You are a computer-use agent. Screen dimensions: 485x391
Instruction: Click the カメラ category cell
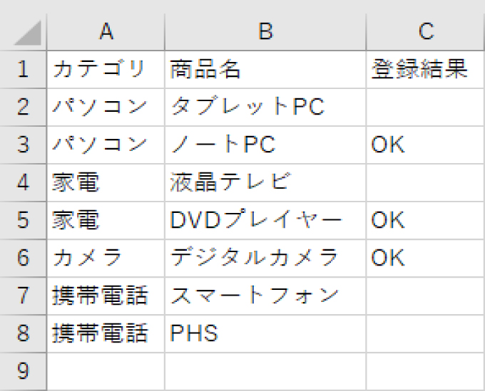106,258
